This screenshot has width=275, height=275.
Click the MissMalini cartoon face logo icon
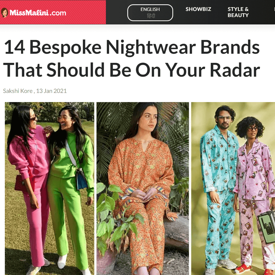point(4,12)
